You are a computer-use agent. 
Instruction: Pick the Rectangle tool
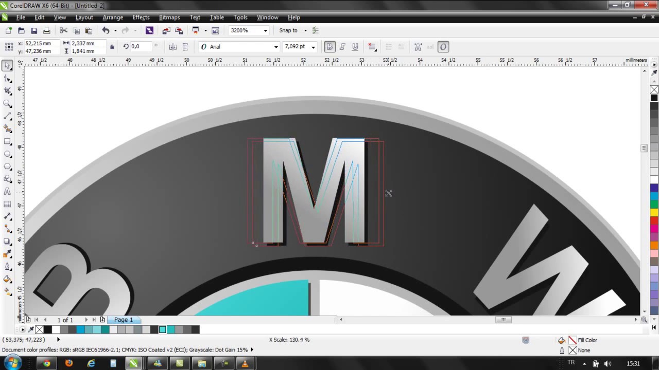(8, 141)
